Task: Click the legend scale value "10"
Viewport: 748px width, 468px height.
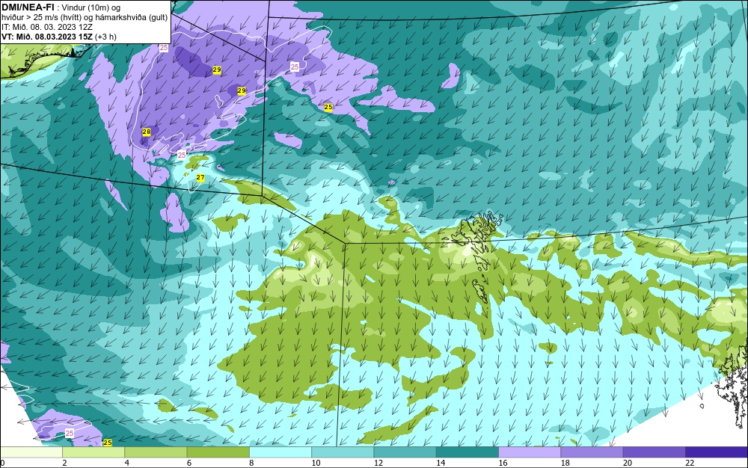Action: [316, 463]
